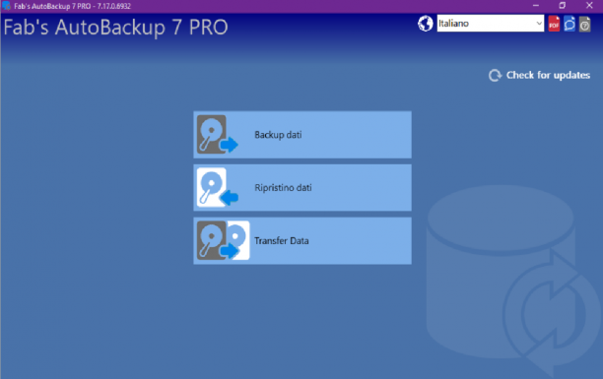This screenshot has width=603, height=379.
Task: Close the Fab's AutoBackup 7 PRO window
Action: (589, 6)
